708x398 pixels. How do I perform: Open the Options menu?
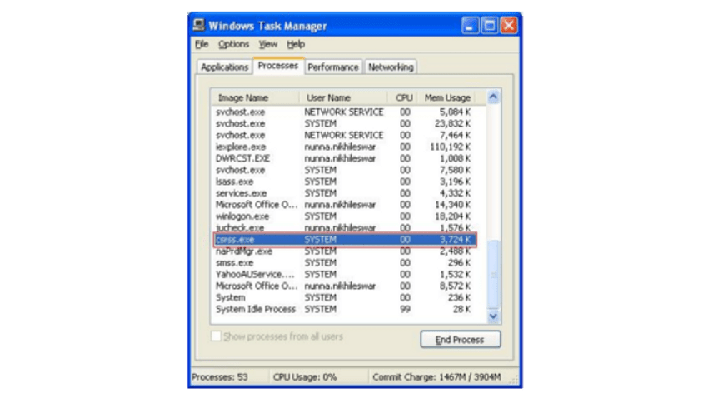point(233,44)
